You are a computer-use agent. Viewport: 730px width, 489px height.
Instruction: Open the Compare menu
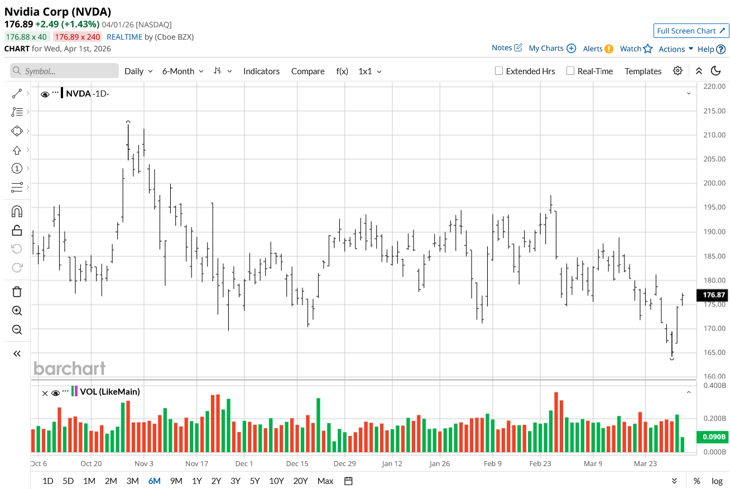pos(308,71)
